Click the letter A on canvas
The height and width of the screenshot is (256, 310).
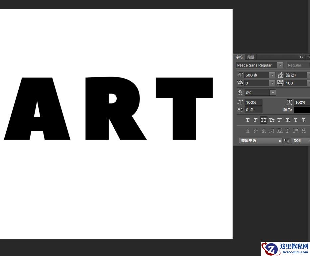point(37,109)
